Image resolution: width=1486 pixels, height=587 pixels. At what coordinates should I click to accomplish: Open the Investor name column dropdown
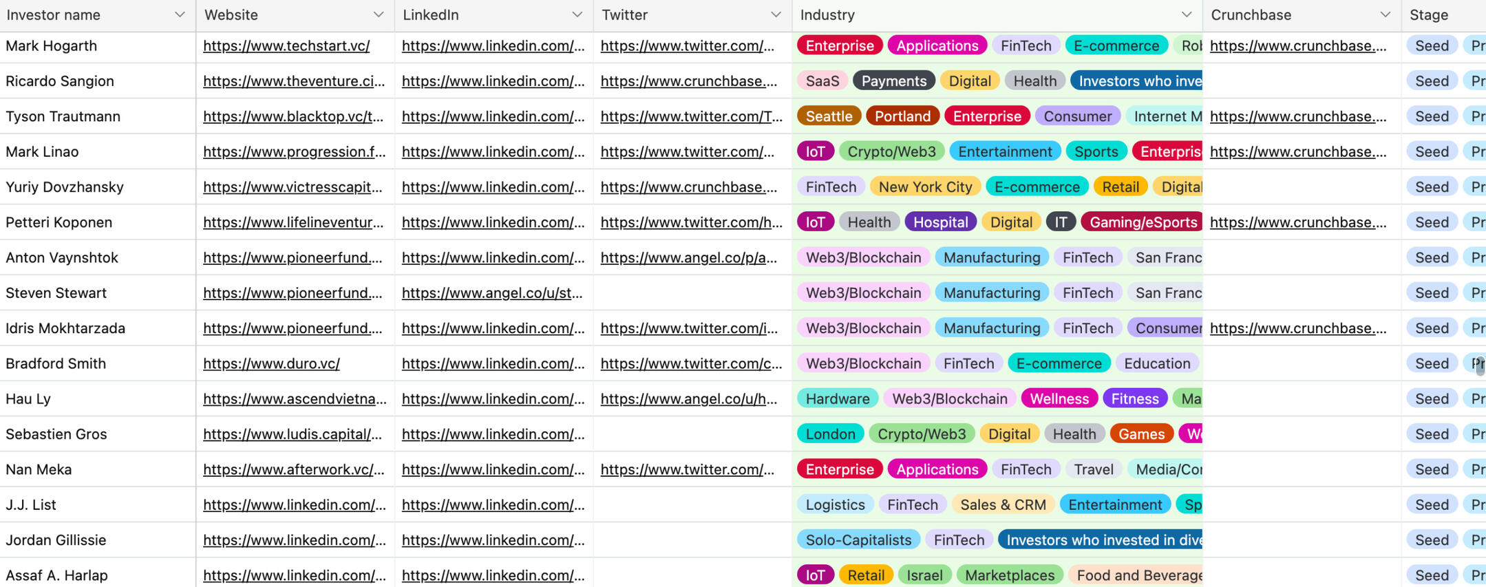[x=180, y=14]
